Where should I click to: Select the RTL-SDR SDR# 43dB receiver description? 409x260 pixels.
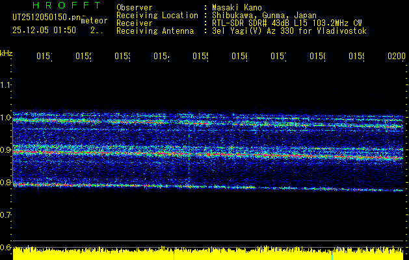click(x=287, y=23)
